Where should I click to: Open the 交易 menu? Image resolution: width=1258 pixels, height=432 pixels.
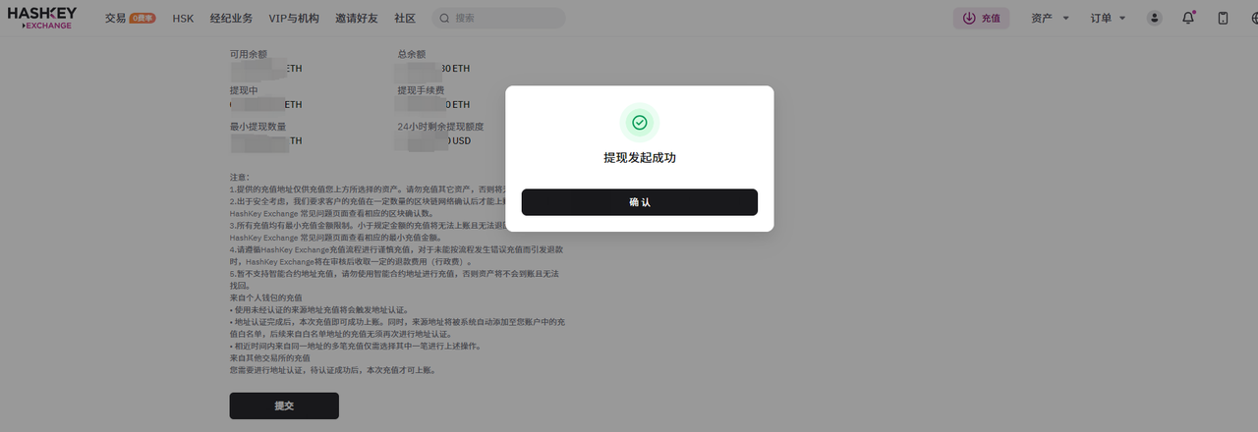115,19
